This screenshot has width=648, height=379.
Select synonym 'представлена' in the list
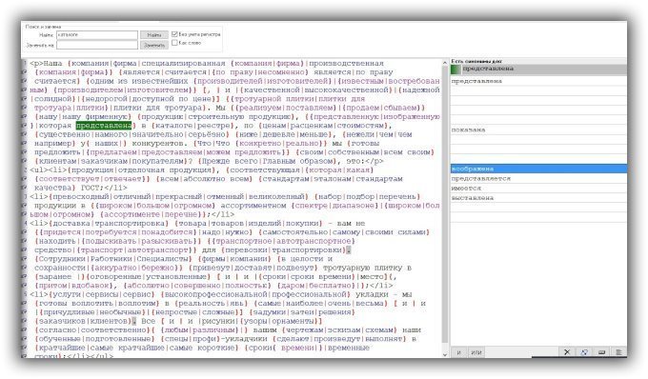(x=538, y=81)
